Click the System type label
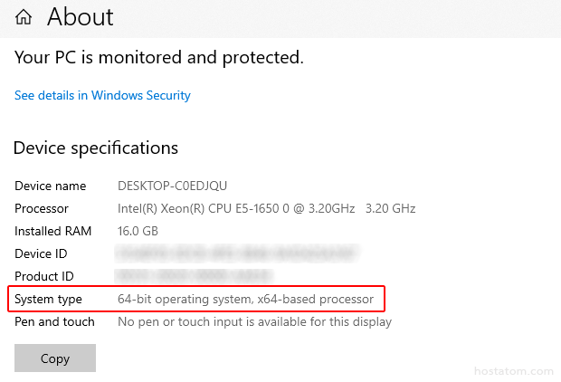This screenshot has width=561, height=382. pyautogui.click(x=48, y=299)
